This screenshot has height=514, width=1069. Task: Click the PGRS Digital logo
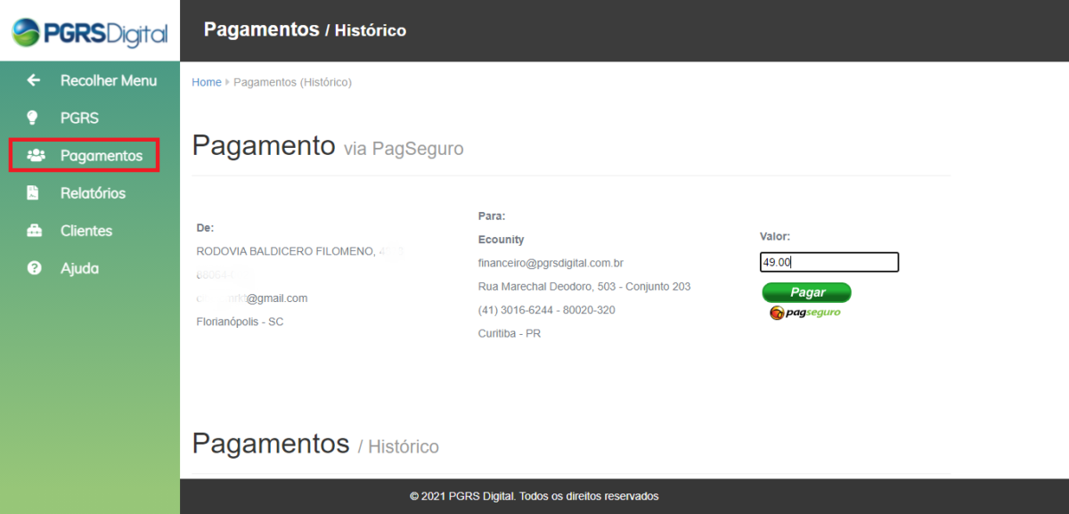[89, 32]
